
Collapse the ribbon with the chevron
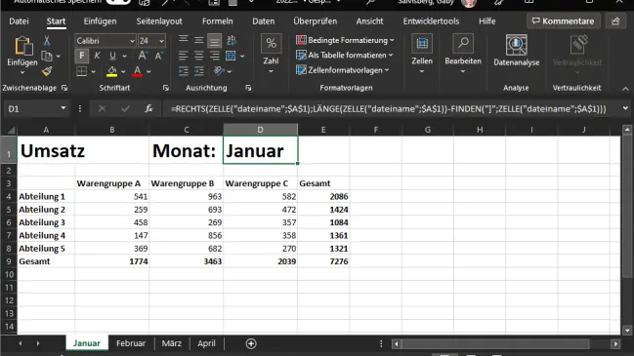point(625,89)
